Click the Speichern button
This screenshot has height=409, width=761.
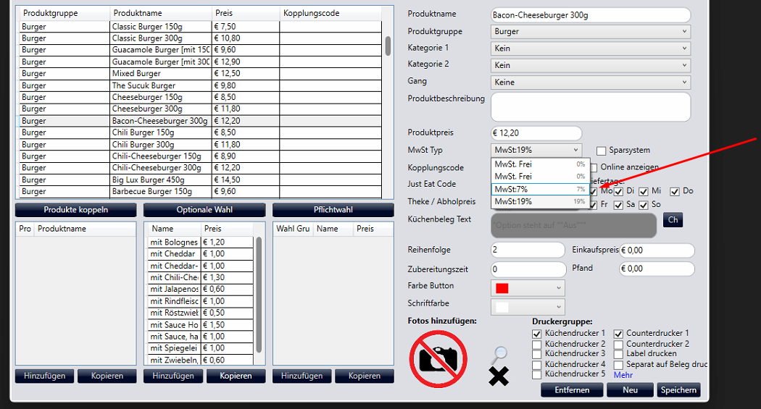pyautogui.click(x=678, y=390)
